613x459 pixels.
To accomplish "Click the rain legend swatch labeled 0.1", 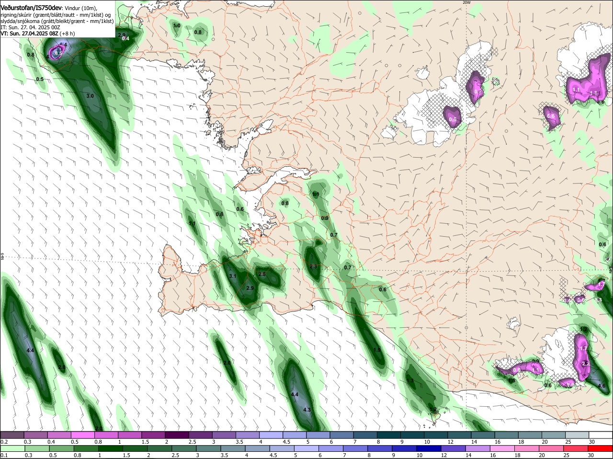I will point(12,448).
